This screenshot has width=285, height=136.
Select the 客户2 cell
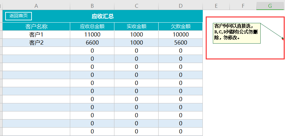click(x=36, y=43)
